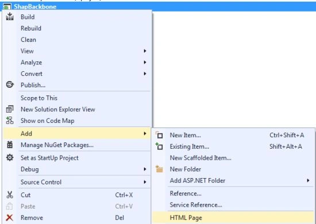Click the Build icon in context menu

pyautogui.click(x=10, y=17)
